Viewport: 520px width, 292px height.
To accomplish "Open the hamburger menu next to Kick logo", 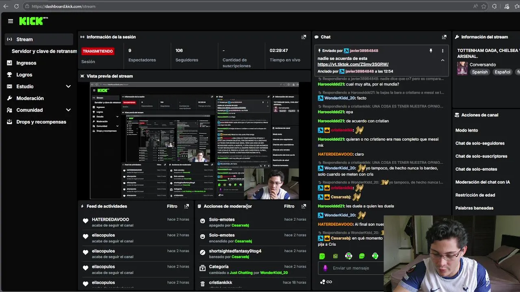I will (x=11, y=21).
